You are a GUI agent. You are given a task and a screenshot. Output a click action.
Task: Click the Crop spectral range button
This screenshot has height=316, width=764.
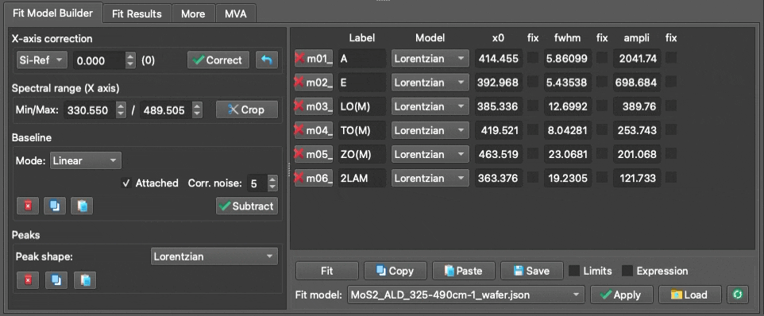coord(247,110)
